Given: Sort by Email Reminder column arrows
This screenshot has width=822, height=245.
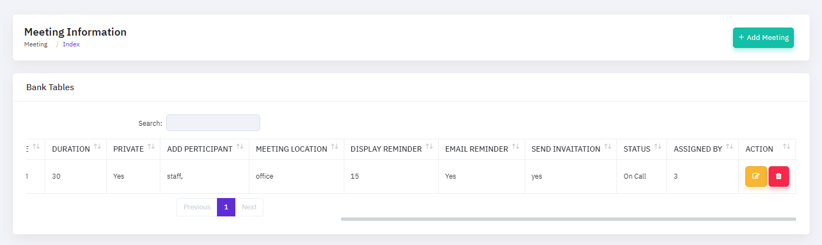Looking at the screenshot, I should click(x=515, y=147).
